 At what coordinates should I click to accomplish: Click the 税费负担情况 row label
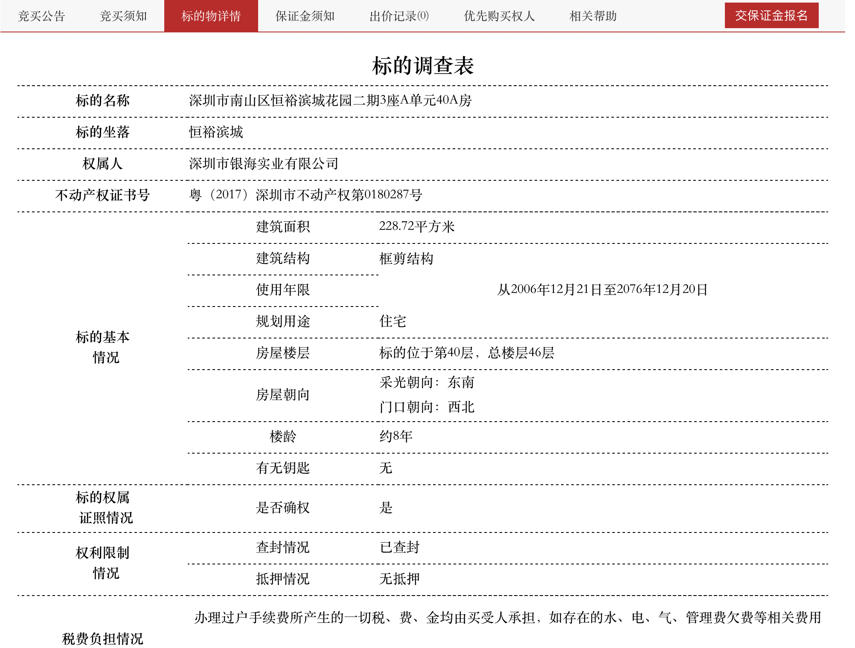[x=102, y=639]
